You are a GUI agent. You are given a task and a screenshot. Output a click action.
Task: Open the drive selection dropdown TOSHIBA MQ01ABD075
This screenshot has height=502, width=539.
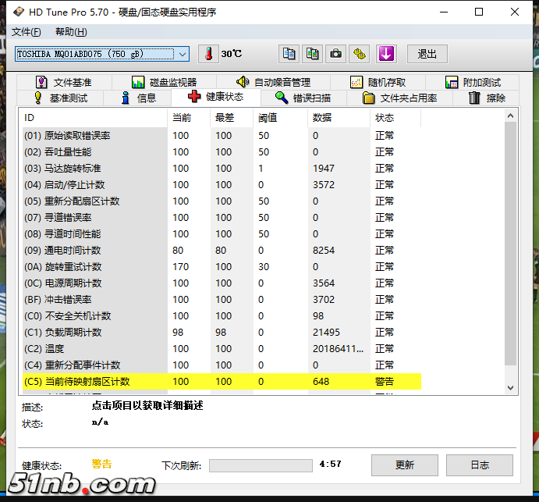(x=102, y=54)
